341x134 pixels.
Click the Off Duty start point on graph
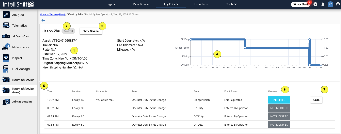click(190, 39)
